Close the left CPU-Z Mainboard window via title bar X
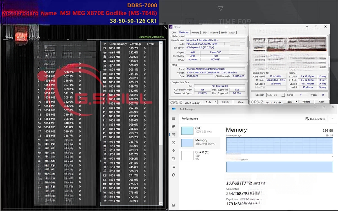Screen dimensions: 338x211 pos(244,27)
